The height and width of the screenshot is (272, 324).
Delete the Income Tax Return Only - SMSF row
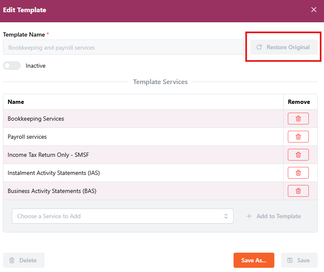[298, 155]
